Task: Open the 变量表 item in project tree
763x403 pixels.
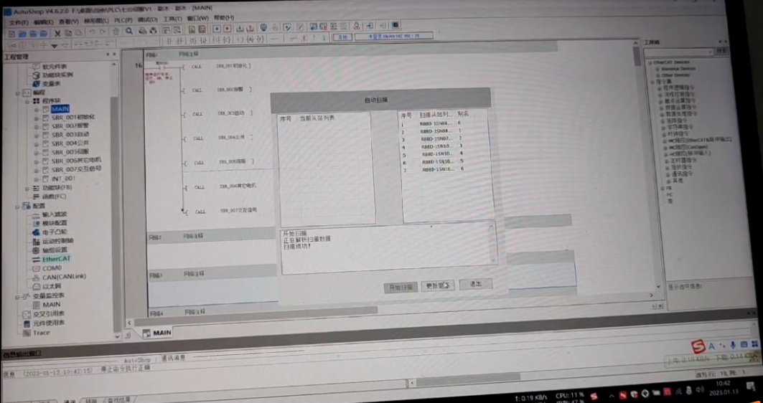Action: tap(51, 84)
